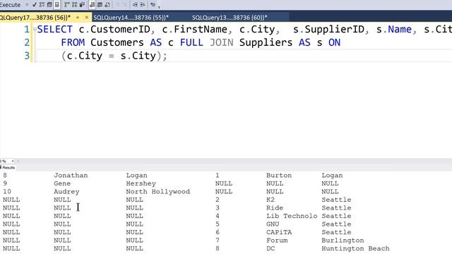Click customer ID cell '10'
Image resolution: width=452 pixels, height=254 pixels.
point(7,191)
